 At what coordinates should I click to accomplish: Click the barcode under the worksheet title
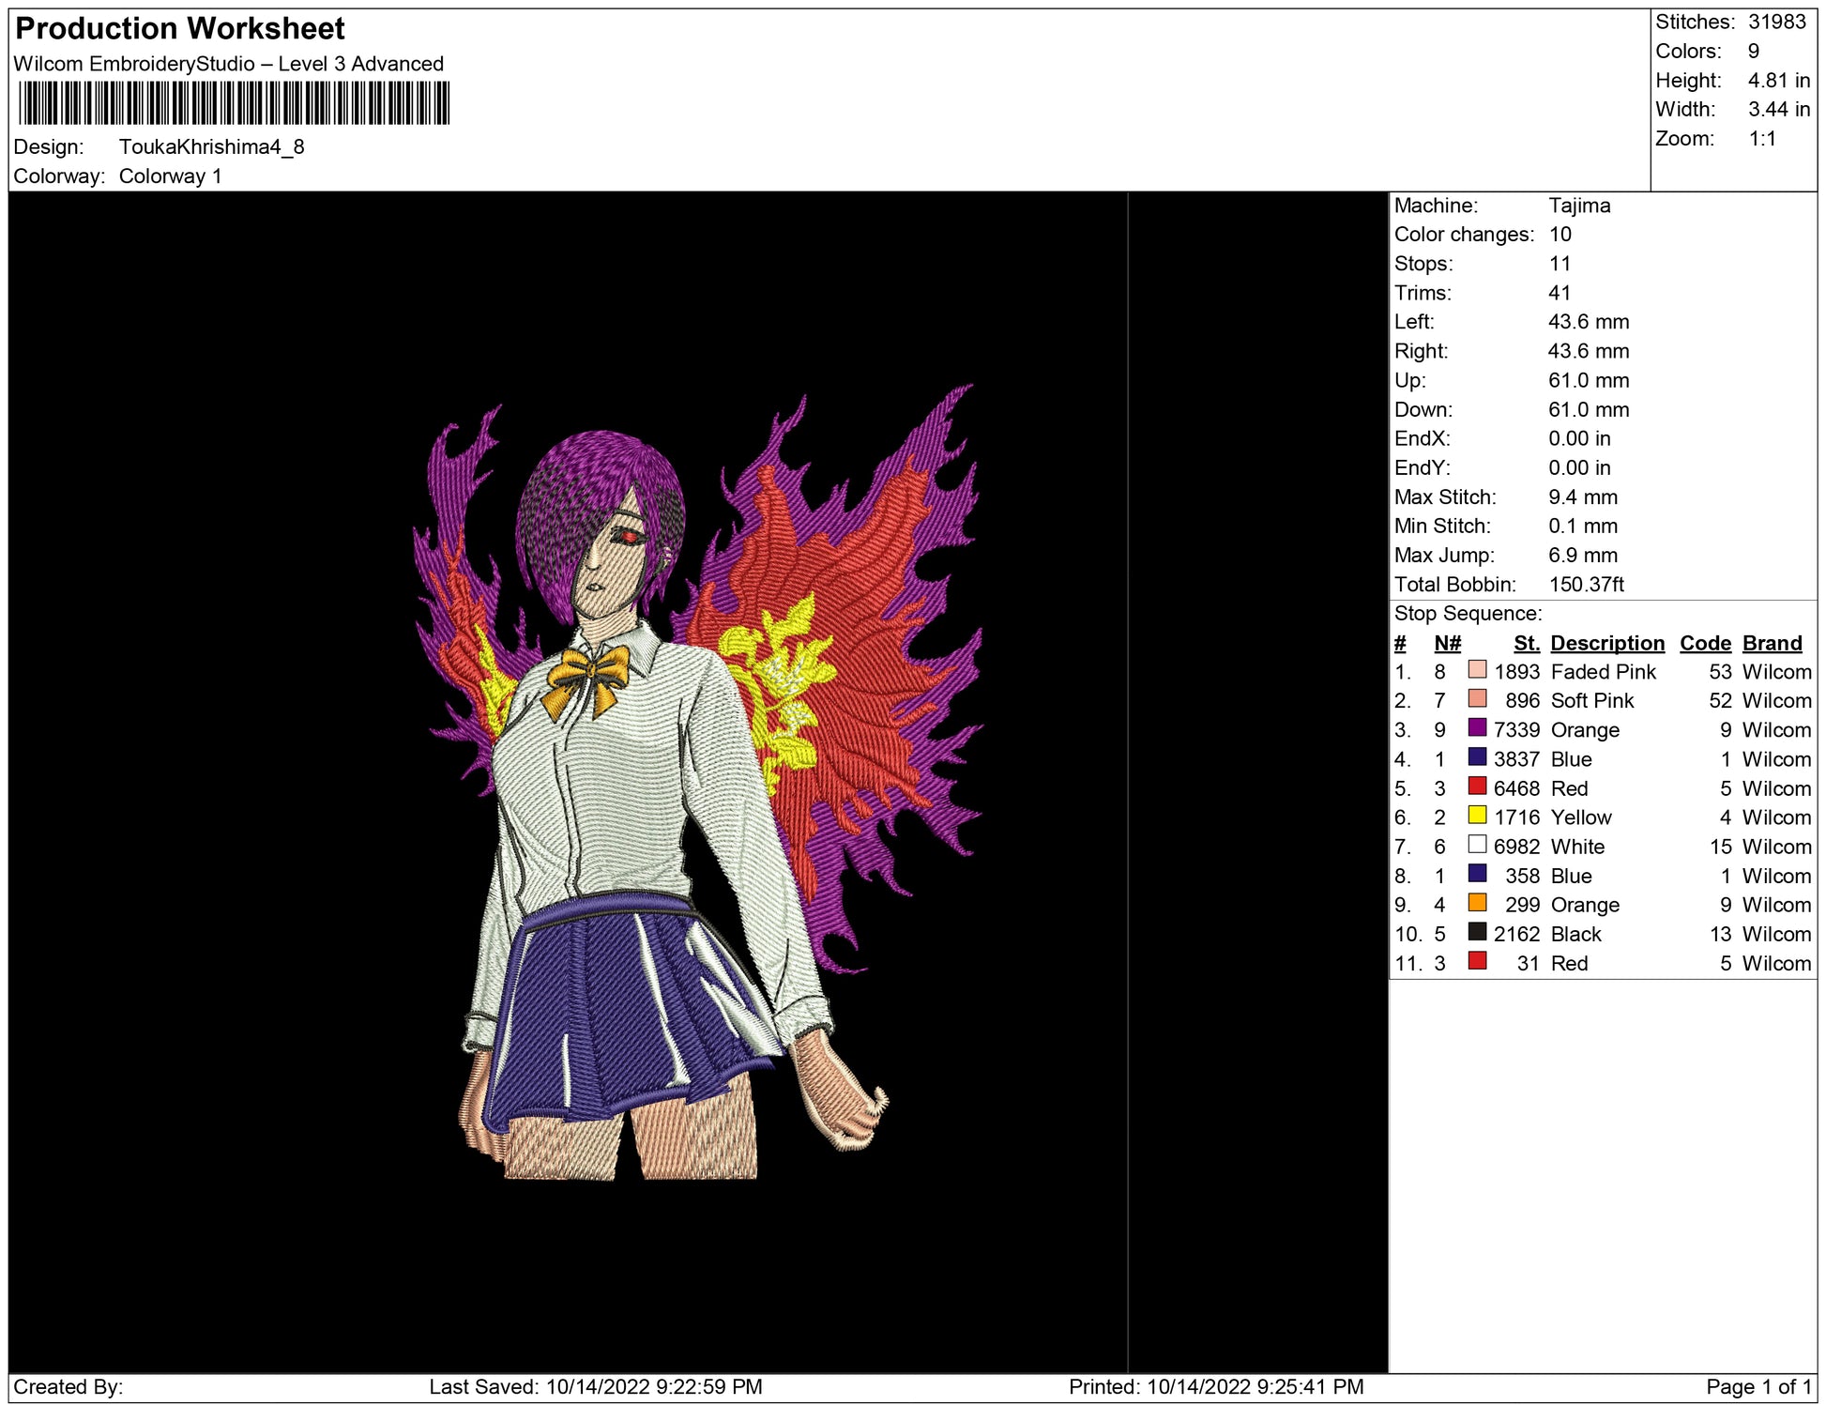[x=234, y=103]
